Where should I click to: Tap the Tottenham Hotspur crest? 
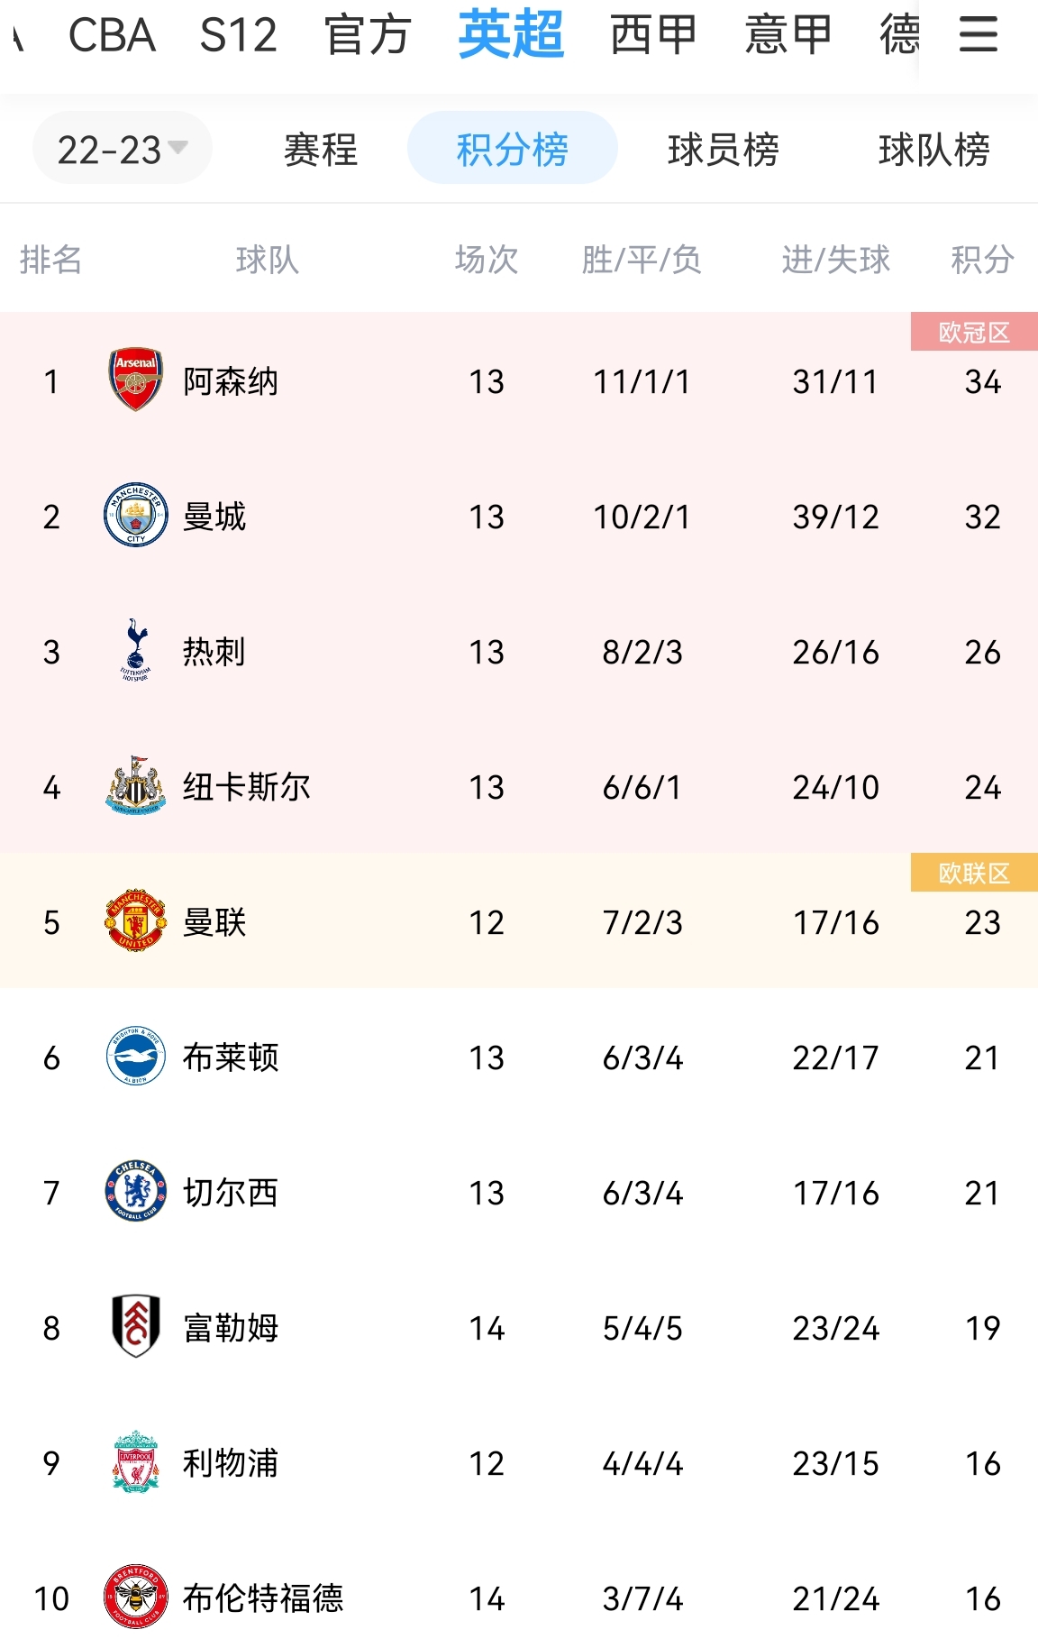(x=136, y=650)
